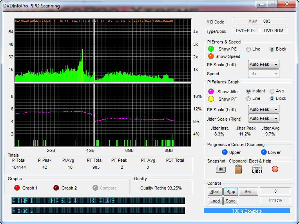Click the Ready status display
The width and height of the screenshot is (299, 224).
coord(98,210)
